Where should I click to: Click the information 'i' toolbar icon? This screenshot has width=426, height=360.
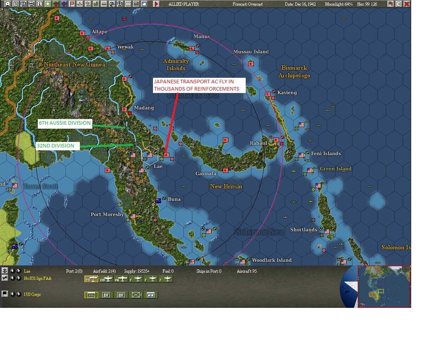40,4
